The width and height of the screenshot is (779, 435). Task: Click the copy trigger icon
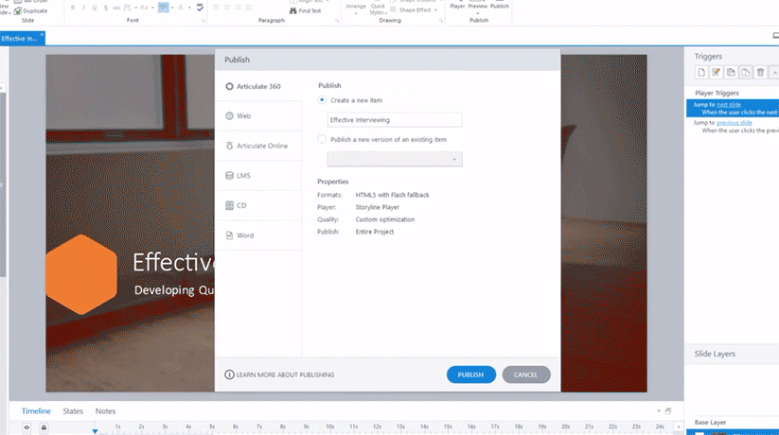732,73
